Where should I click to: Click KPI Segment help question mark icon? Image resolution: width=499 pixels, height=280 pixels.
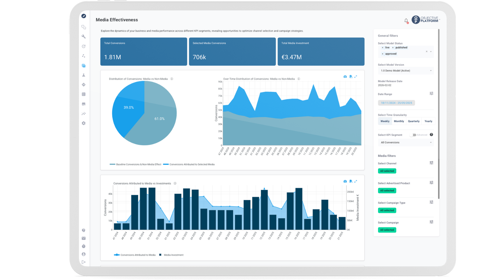tap(431, 135)
